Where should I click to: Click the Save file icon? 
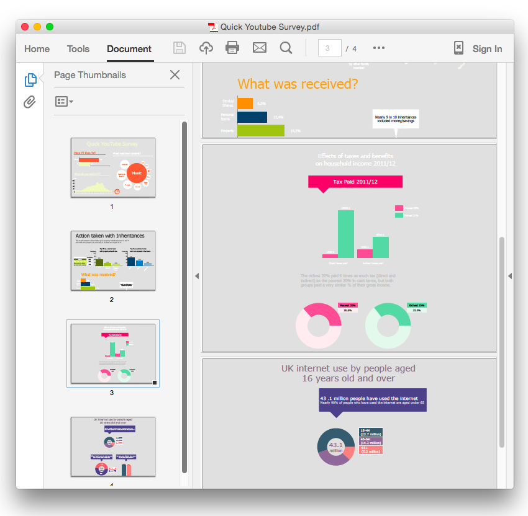click(179, 48)
